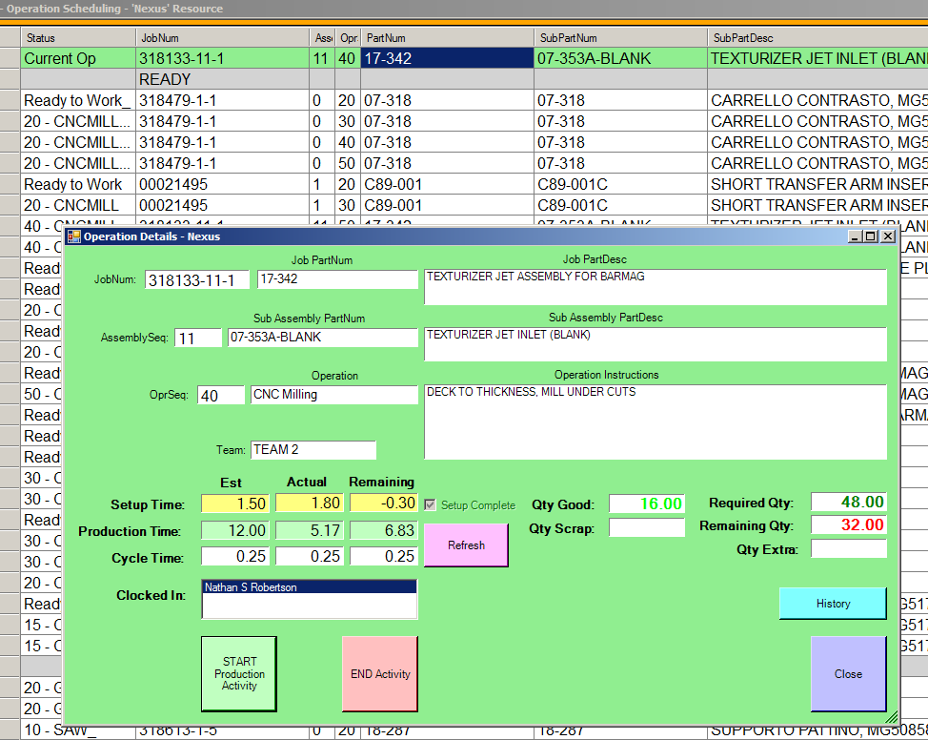928x740 pixels.
Task: Click the JobNum column header
Action: [222, 38]
